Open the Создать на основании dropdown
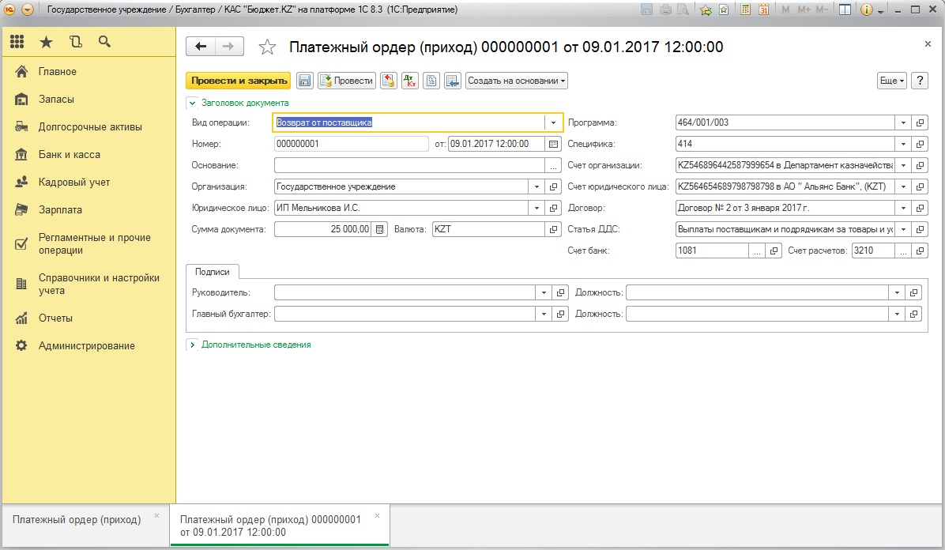 (517, 81)
